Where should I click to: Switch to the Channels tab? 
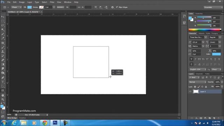[x=199, y=74]
